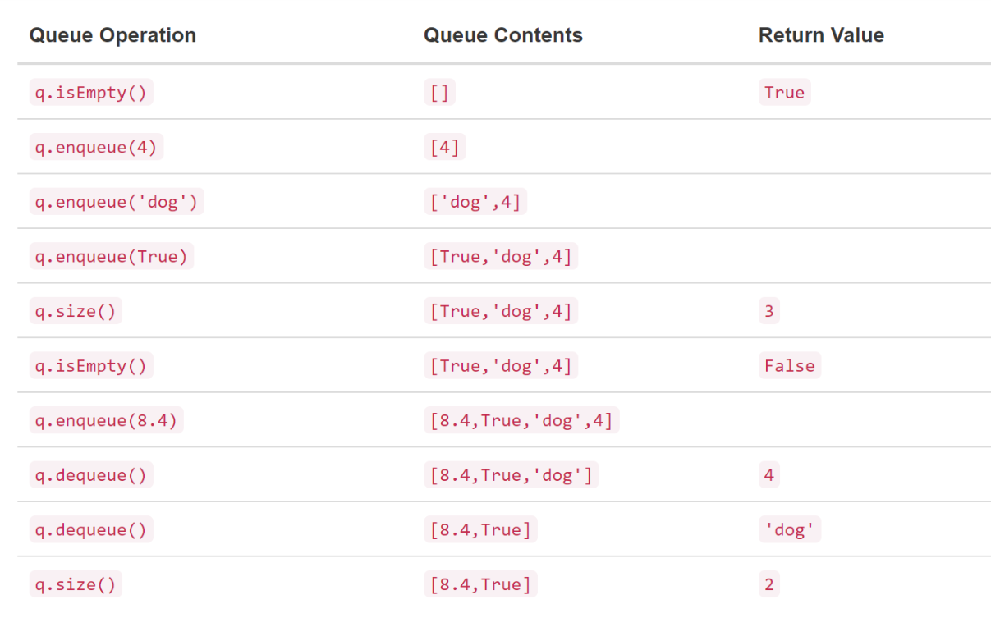Click the [4] queue contents
Image resolution: width=991 pixels, height=618 pixels.
pyautogui.click(x=444, y=147)
